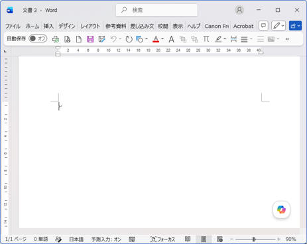307x244 pixels.
Task: Open the ファイル menu
Action: coord(13,27)
